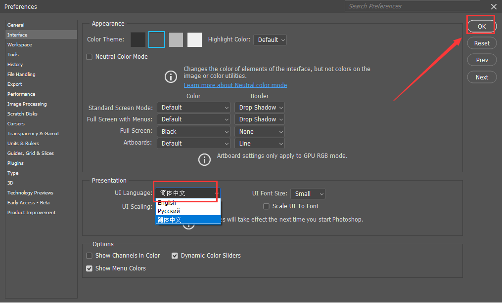Open the Full Screen color dropdown
This screenshot has width=502, height=303.
[x=193, y=131]
